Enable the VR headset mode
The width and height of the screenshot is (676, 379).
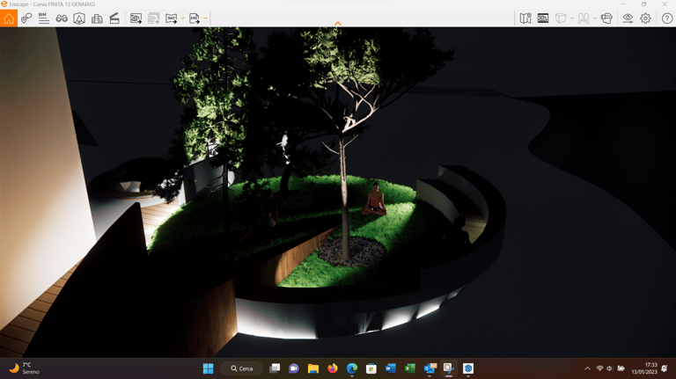click(606, 18)
